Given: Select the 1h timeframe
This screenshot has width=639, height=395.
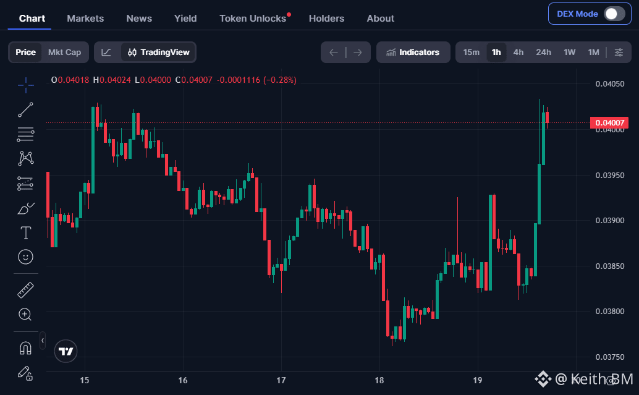Looking at the screenshot, I should (x=496, y=52).
